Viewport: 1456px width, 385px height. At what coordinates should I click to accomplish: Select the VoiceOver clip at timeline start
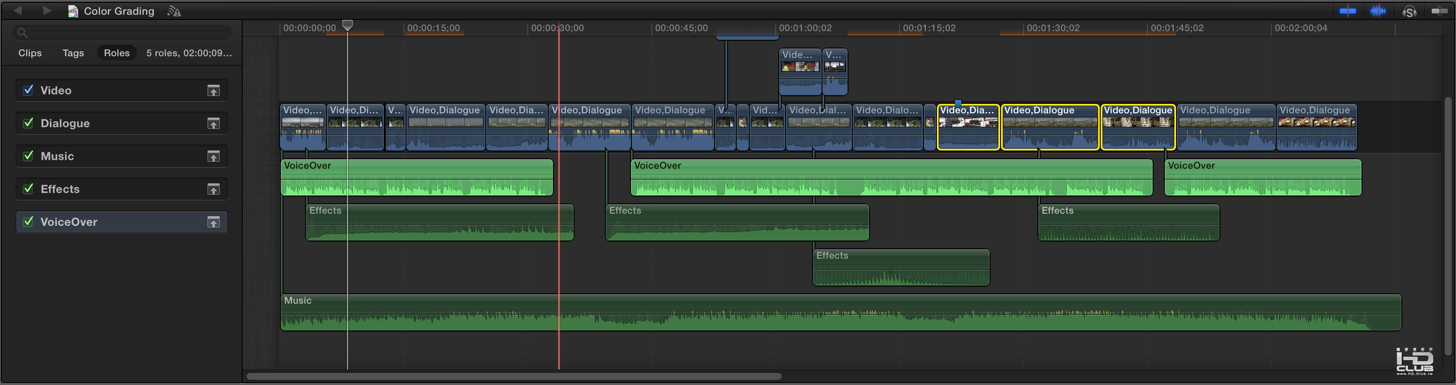point(416,177)
